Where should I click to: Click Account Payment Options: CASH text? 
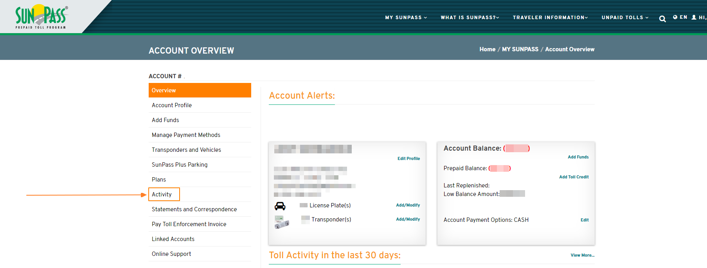tap(486, 220)
